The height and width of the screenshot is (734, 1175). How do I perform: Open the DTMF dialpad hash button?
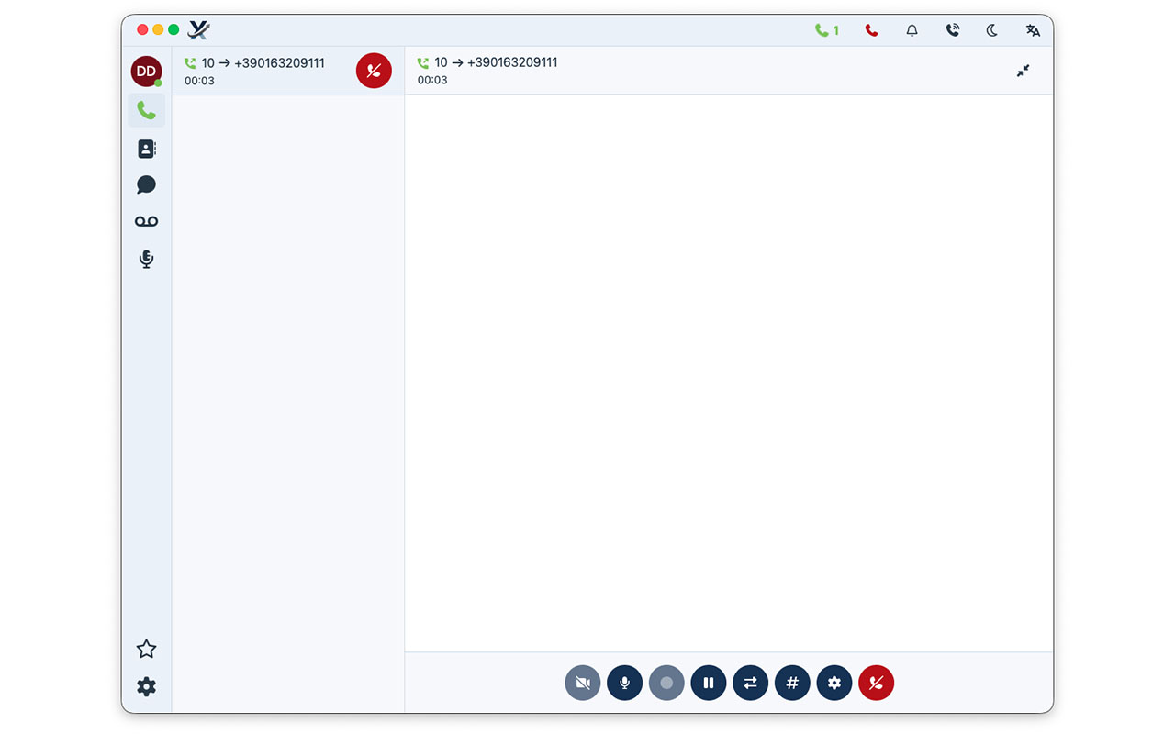click(x=792, y=683)
